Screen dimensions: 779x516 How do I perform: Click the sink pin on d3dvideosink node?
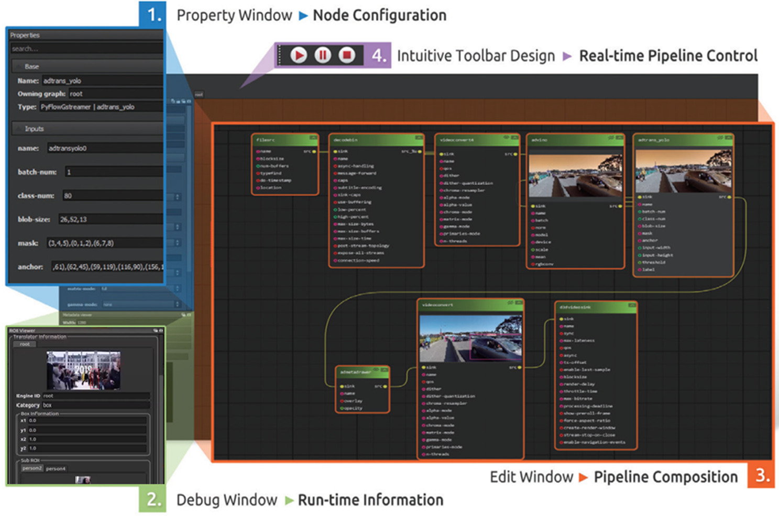point(561,319)
